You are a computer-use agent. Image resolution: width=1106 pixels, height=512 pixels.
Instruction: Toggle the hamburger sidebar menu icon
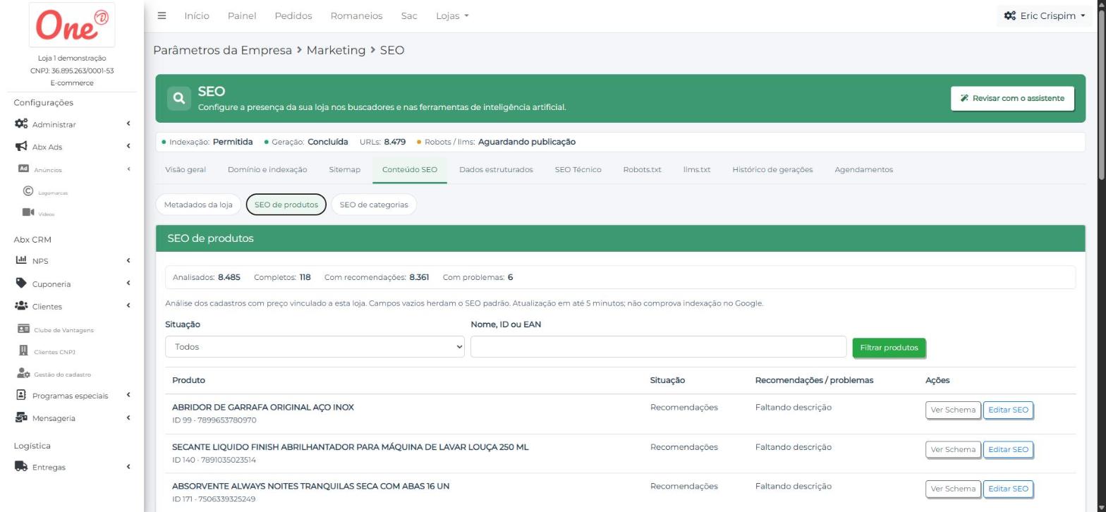tap(162, 16)
